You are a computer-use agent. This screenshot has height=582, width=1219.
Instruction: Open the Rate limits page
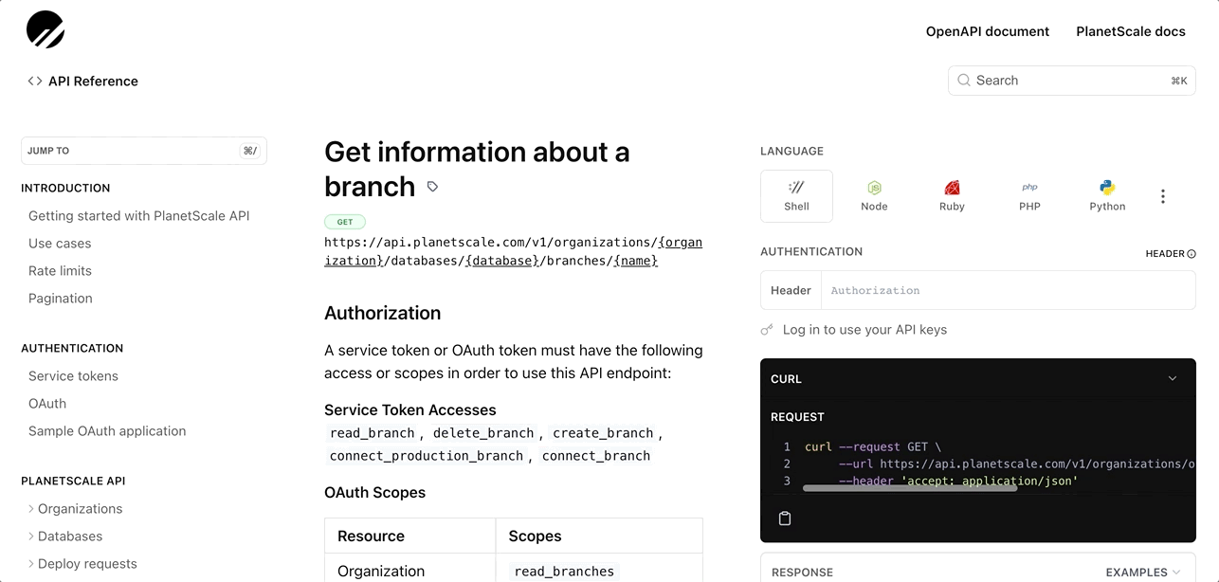pyautogui.click(x=60, y=271)
